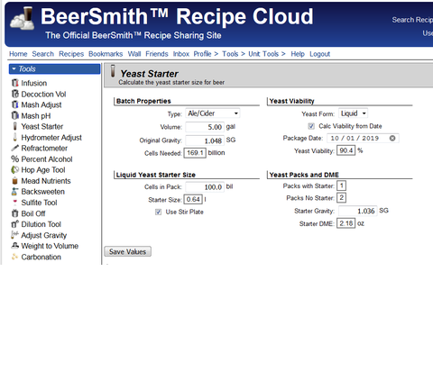Screen dimensions: 433x389
Task: Toggle Calc Viability from Date checkbox
Action: pyautogui.click(x=311, y=126)
